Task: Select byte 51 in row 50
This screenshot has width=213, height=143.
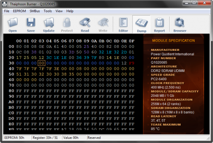Action: 19,74
